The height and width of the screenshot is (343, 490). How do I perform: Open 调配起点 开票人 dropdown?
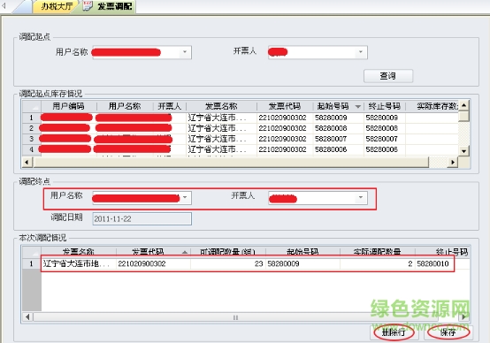[361, 52]
